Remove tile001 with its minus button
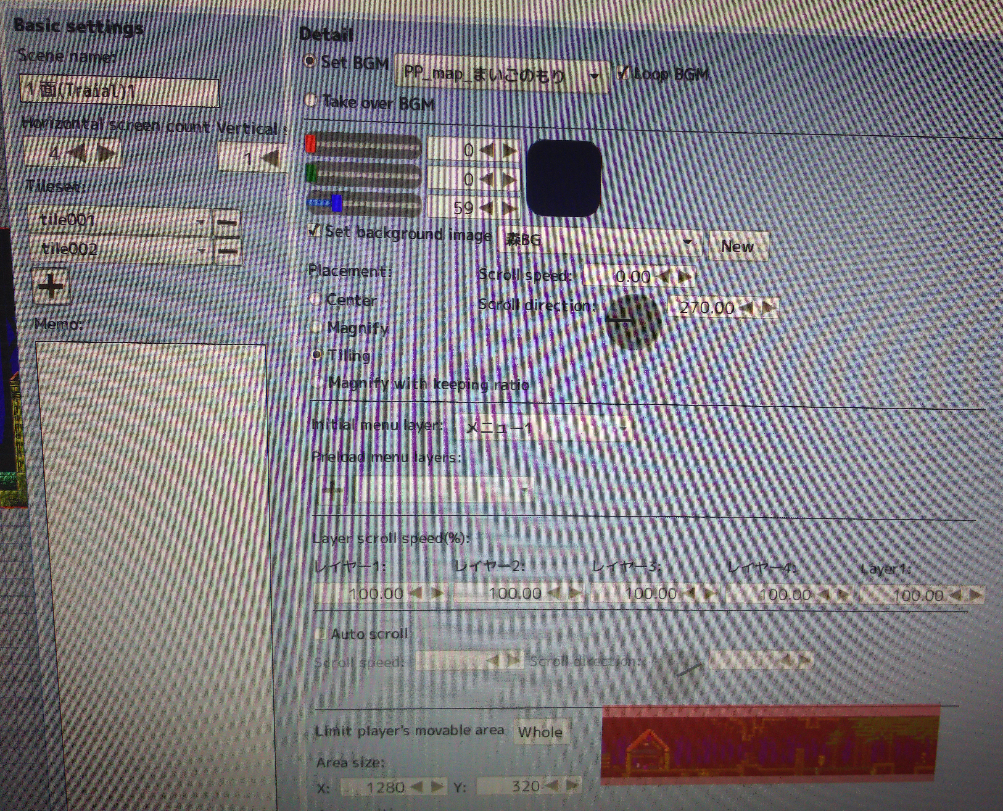This screenshot has height=811, width=1003. point(227,222)
